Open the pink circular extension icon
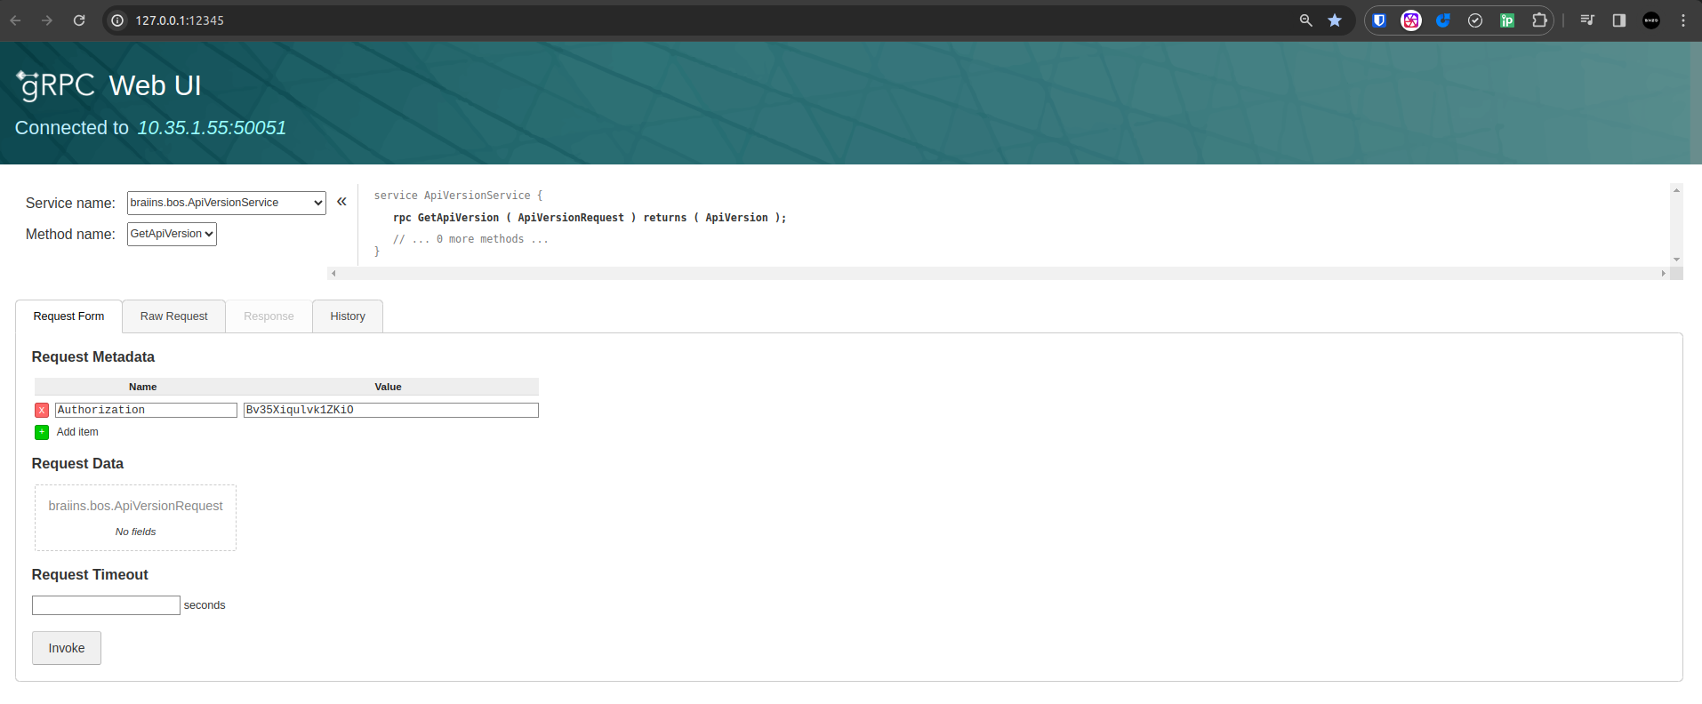Viewport: 1702px width, 704px height. [1411, 20]
